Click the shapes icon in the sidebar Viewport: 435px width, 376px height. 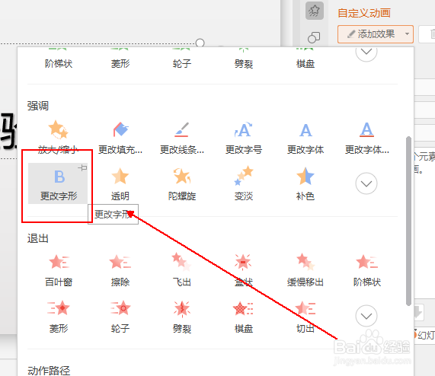click(314, 37)
